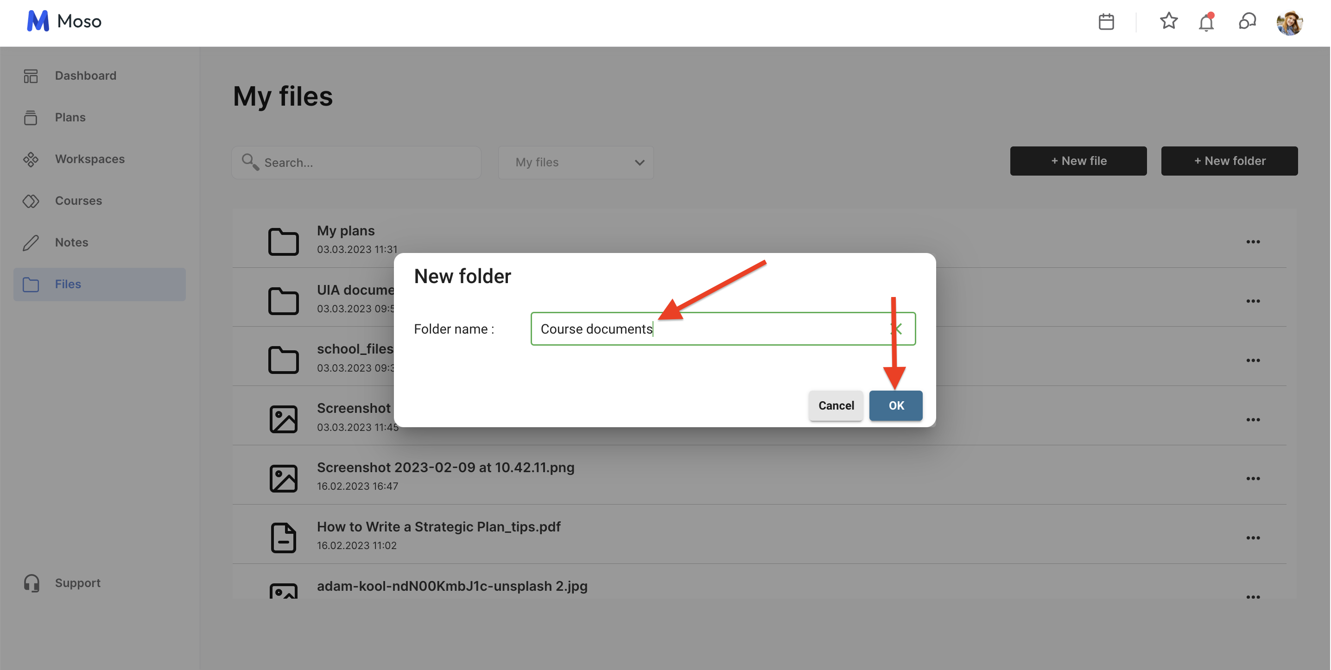Confirm new folder with OK

[x=895, y=405]
